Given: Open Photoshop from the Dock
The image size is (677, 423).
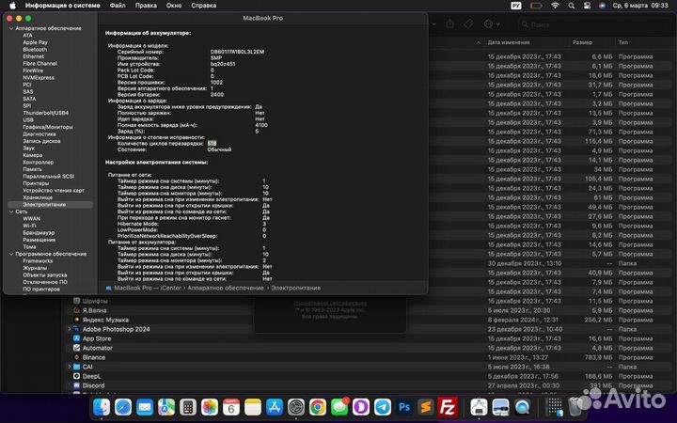Looking at the screenshot, I should pyautogui.click(x=404, y=407).
